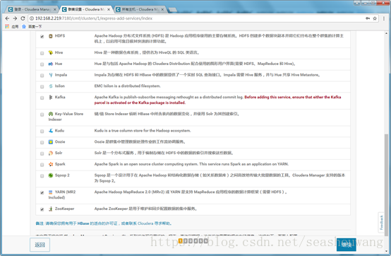Go forward with the browser forward arrow
Image resolution: width=391 pixels, height=256 pixels.
[15, 18]
